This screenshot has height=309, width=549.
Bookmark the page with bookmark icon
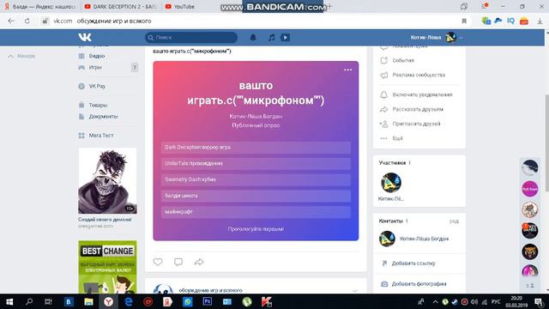tap(464, 21)
